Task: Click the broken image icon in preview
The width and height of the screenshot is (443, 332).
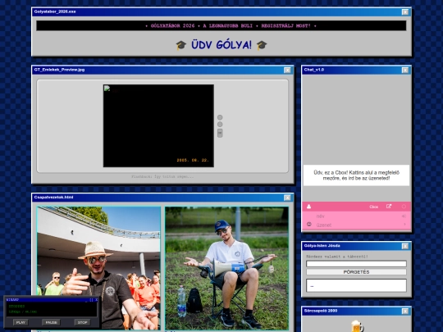Action: 107,89
